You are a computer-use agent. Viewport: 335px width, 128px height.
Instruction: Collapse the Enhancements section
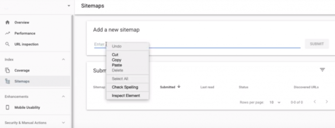pyautogui.click(x=63, y=97)
